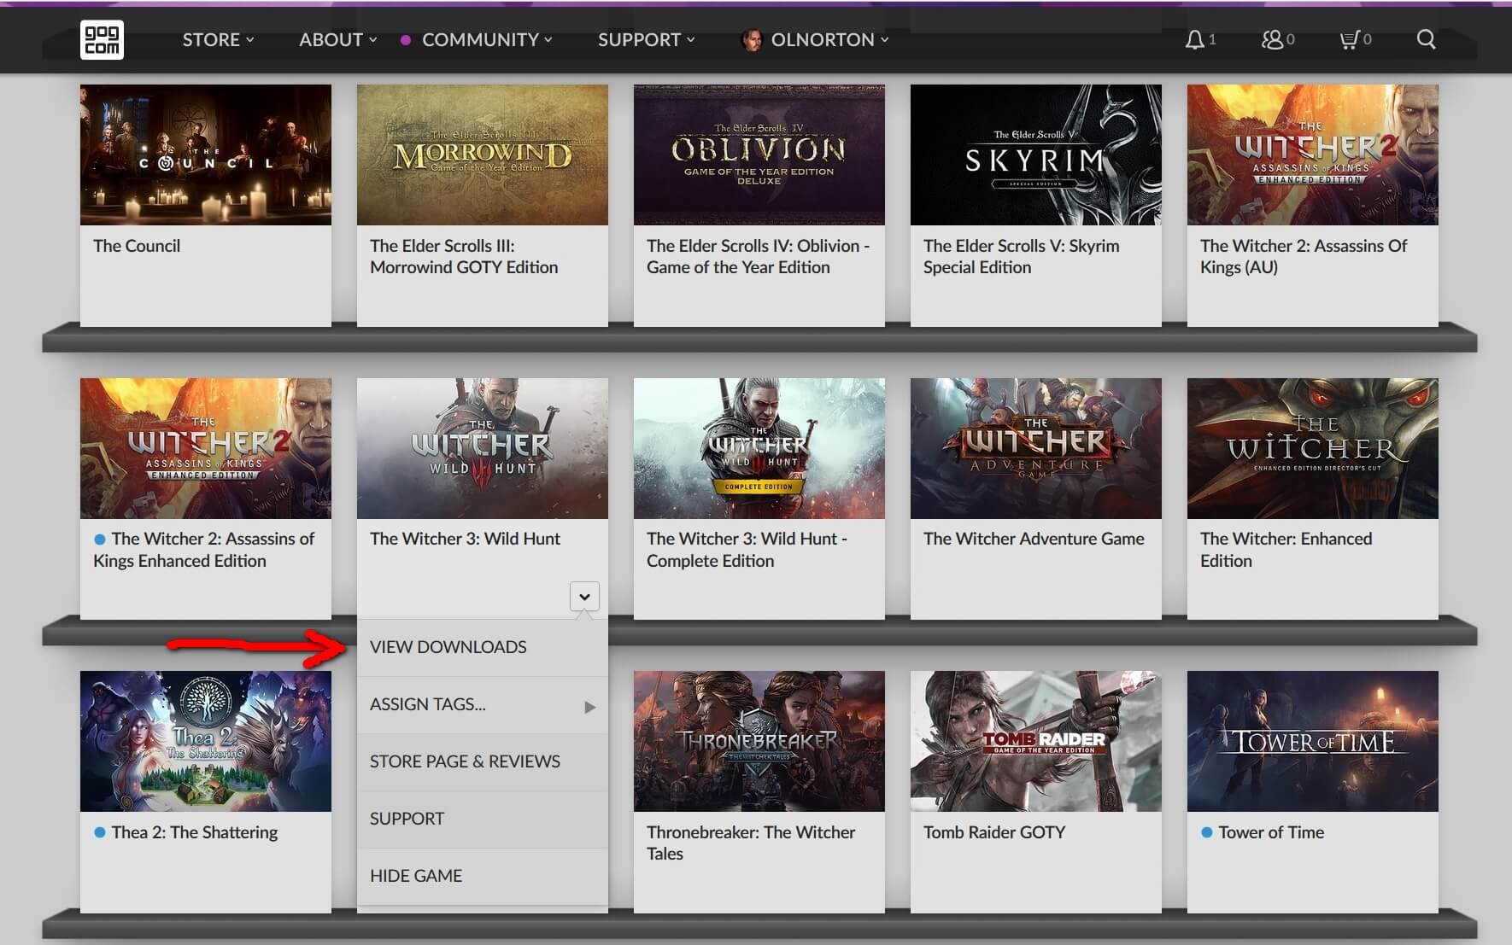Click the OLNORTON user avatar
This screenshot has width=1512, height=945.
[752, 39]
